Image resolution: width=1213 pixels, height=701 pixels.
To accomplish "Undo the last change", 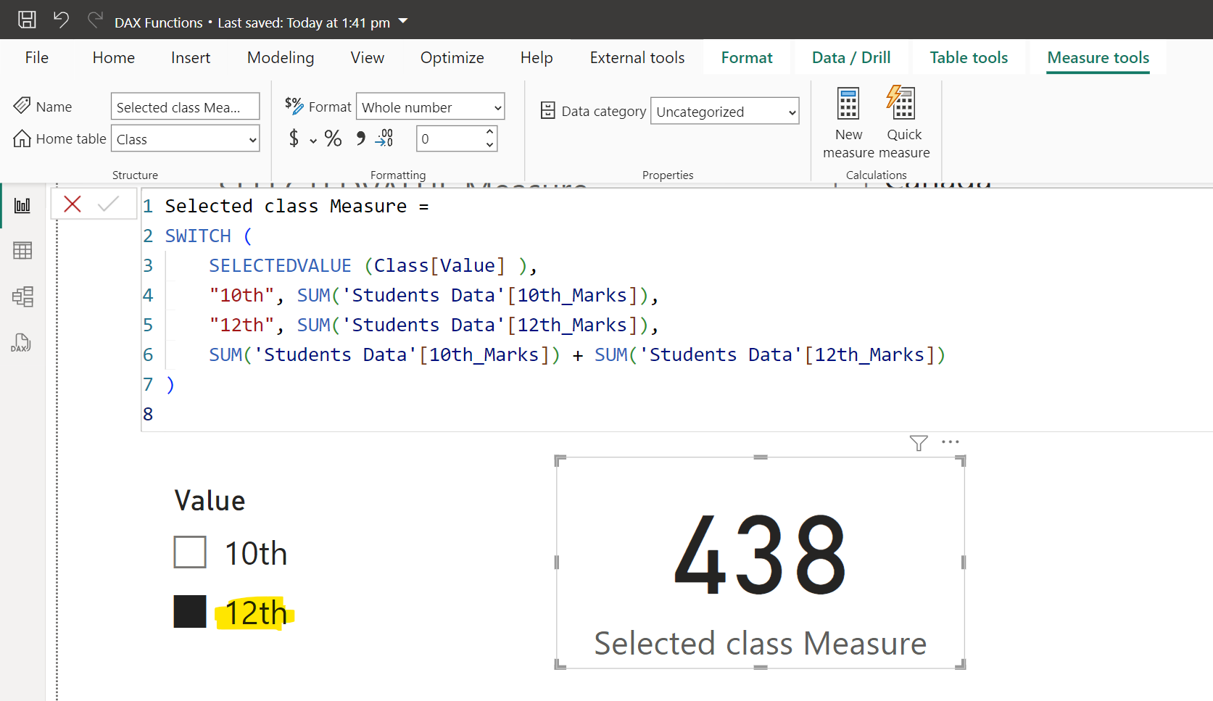I will point(61,20).
